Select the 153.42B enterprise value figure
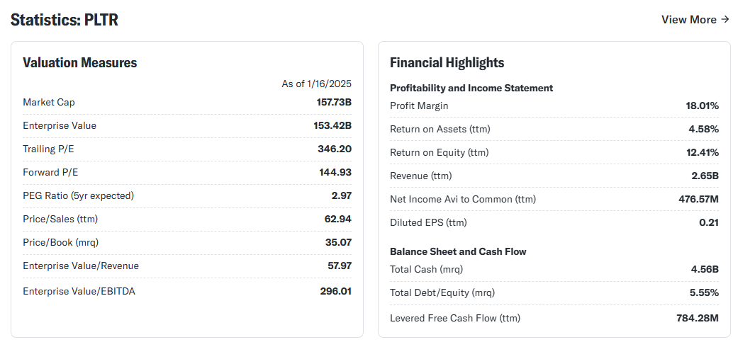 click(x=332, y=125)
